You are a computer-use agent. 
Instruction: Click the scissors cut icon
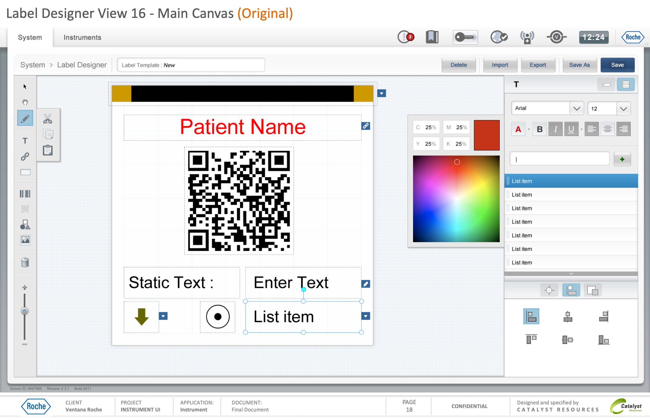48,119
